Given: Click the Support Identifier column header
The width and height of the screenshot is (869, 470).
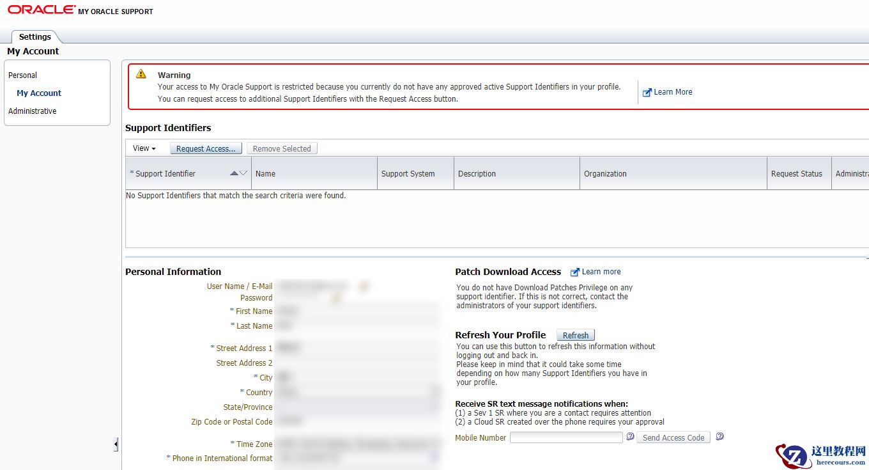Looking at the screenshot, I should (x=188, y=173).
